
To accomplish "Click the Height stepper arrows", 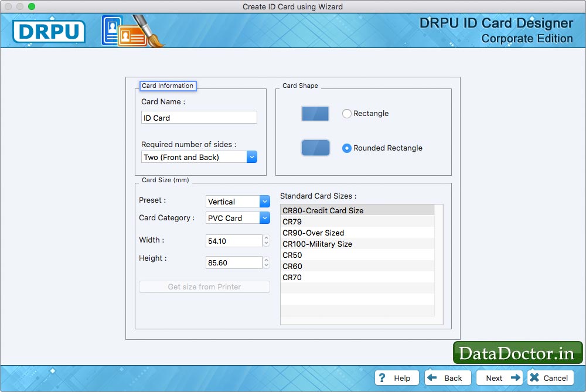I will point(266,263).
